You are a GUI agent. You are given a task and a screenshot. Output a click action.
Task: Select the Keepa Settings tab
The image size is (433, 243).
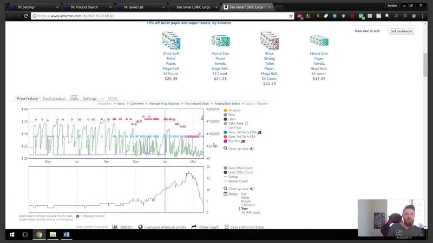89,98
